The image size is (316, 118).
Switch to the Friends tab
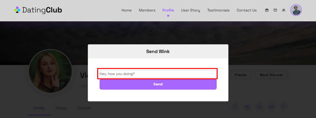pos(85,108)
